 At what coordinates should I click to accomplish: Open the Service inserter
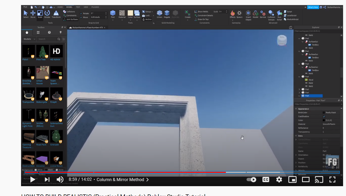[263, 14]
